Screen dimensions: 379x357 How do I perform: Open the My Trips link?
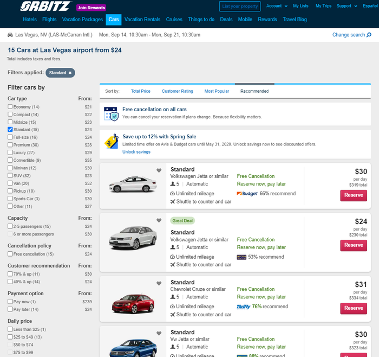pos(323,6)
